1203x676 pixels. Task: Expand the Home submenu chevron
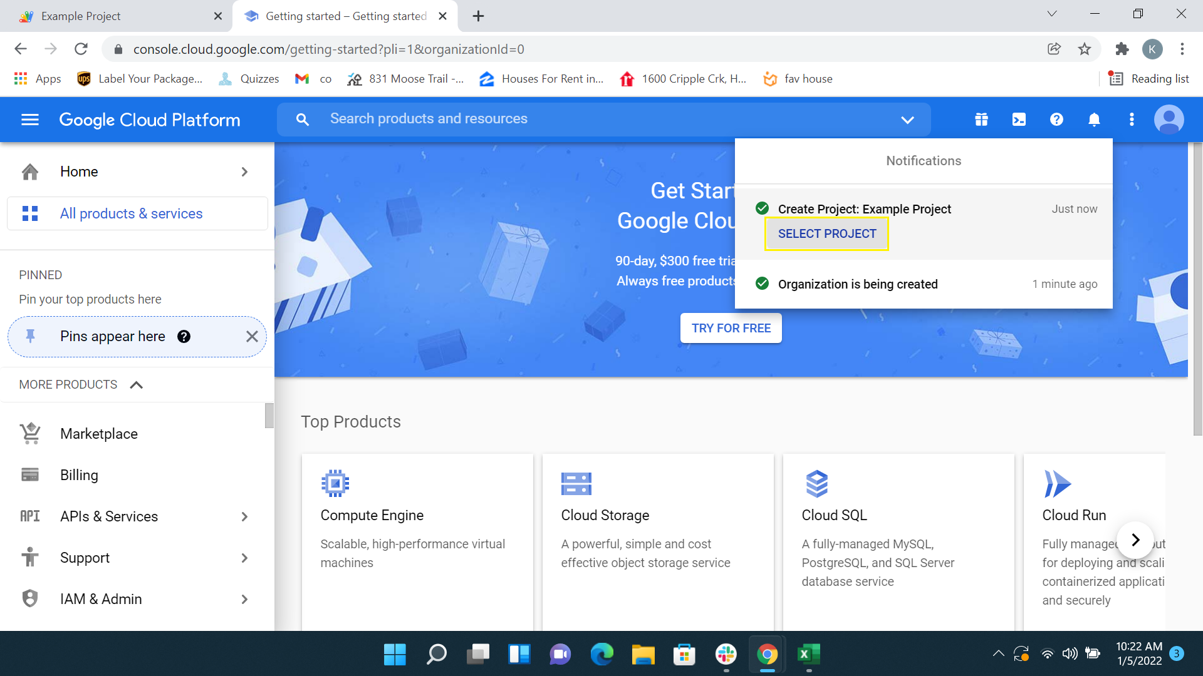pyautogui.click(x=244, y=172)
